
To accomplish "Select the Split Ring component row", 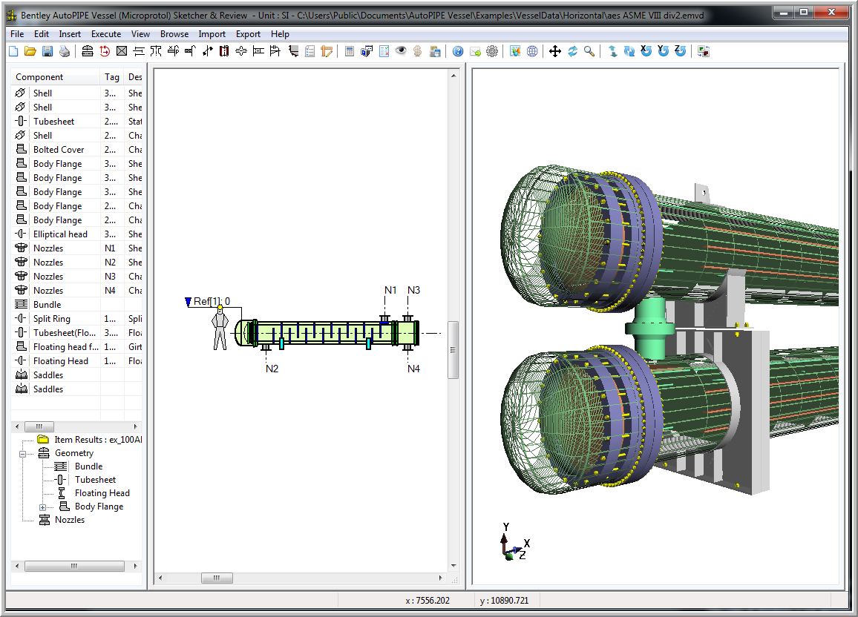I will tap(76, 319).
